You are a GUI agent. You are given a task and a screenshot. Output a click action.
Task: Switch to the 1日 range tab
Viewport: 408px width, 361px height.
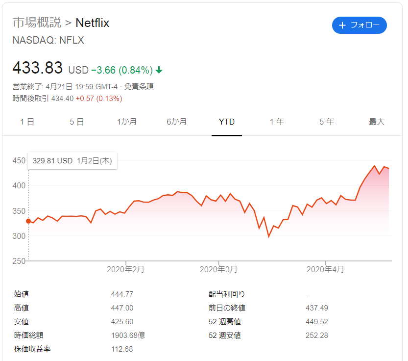[x=27, y=122]
